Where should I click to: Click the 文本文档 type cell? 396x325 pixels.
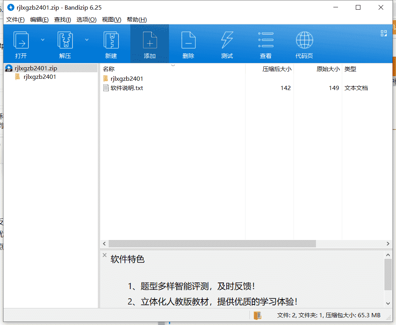(356, 88)
